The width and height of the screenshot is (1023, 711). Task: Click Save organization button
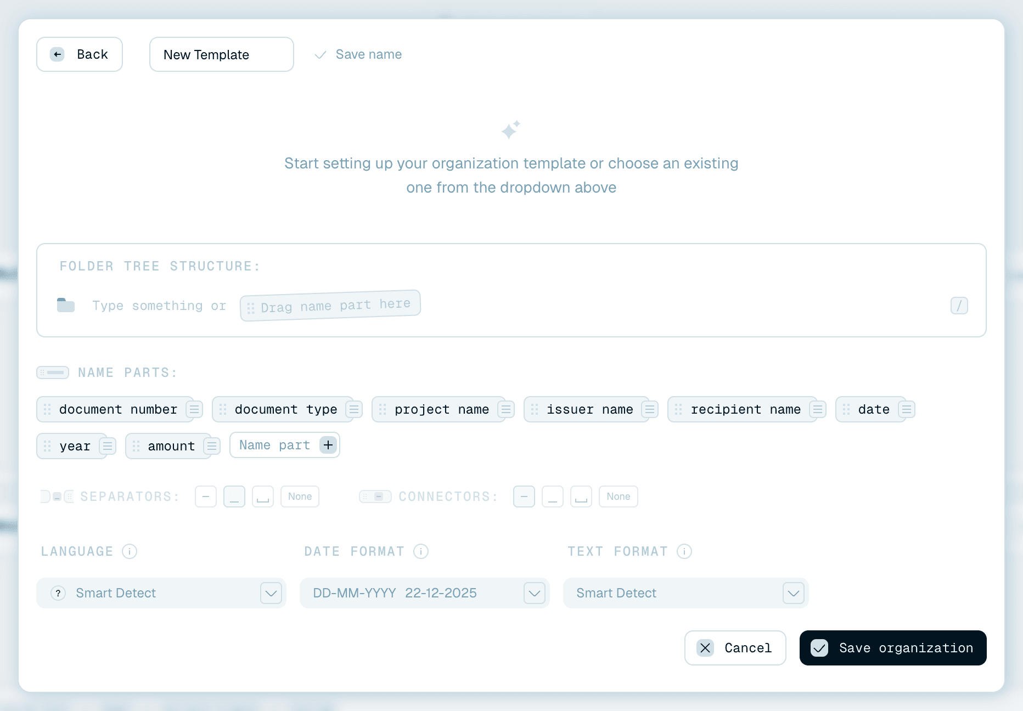tap(893, 648)
